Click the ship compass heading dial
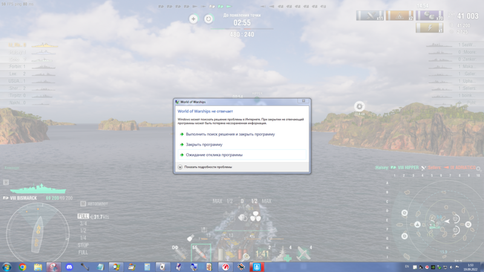 (38, 234)
